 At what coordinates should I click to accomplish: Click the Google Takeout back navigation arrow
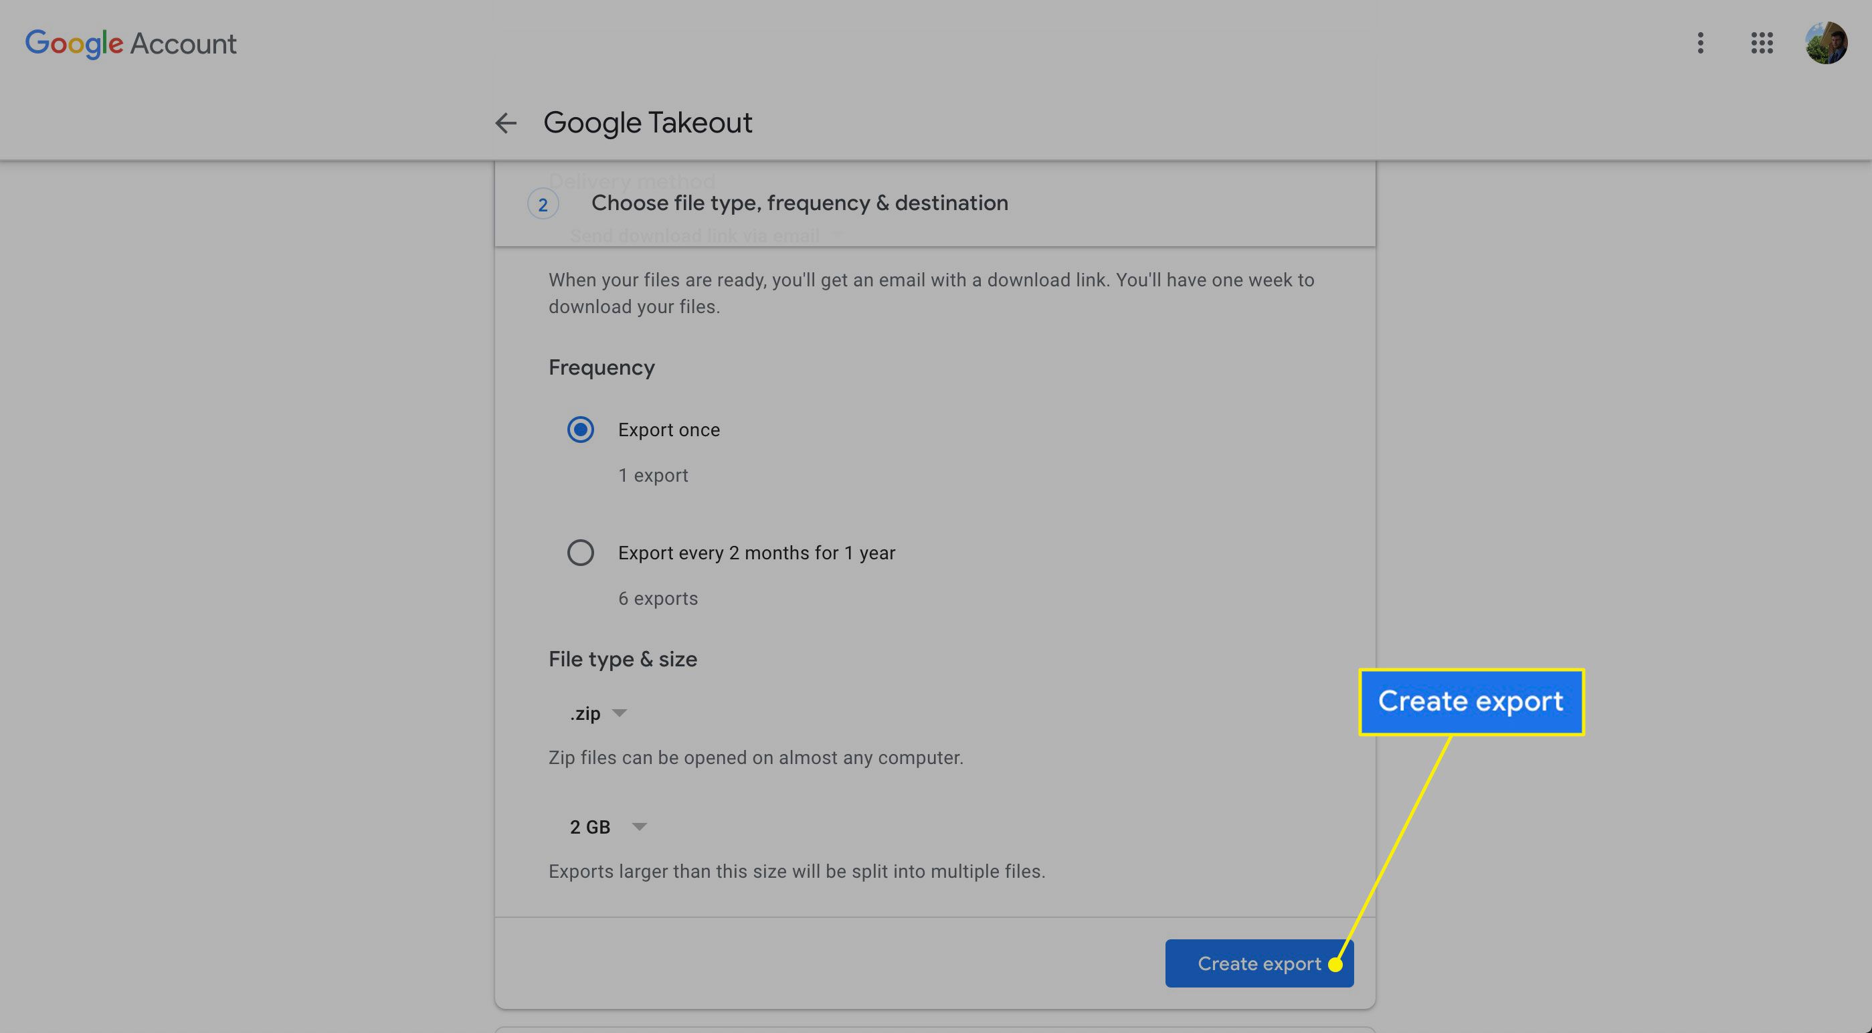[506, 123]
